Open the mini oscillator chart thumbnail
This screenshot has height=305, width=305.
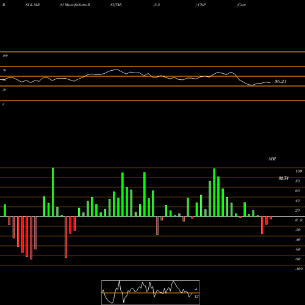click(151, 292)
